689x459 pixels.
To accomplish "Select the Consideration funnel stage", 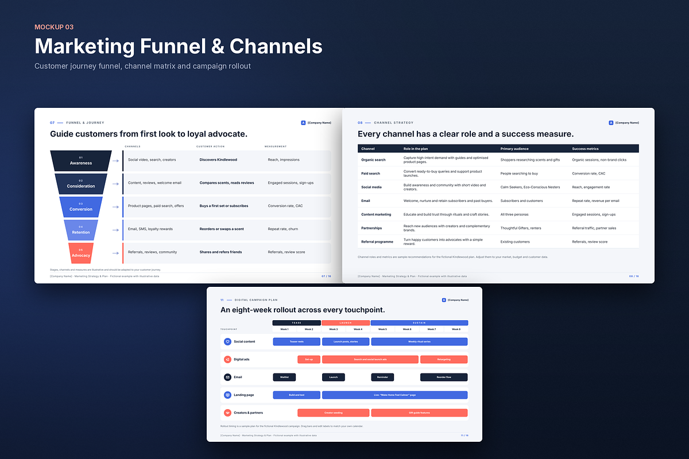I will pyautogui.click(x=81, y=184).
